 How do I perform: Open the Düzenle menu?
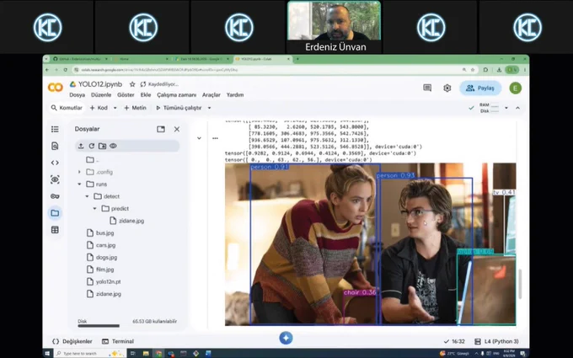pyautogui.click(x=101, y=94)
